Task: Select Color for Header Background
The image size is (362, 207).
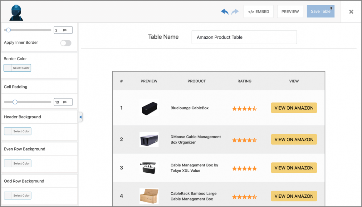Action: coord(17,131)
